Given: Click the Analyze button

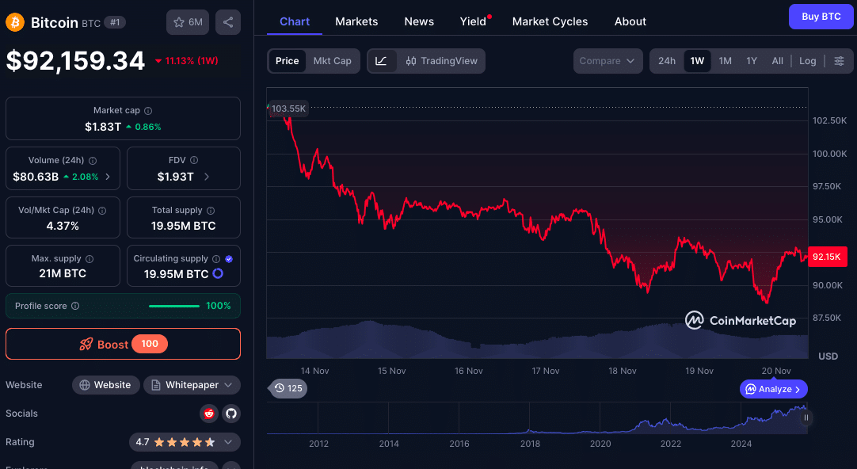Looking at the screenshot, I should pos(773,389).
